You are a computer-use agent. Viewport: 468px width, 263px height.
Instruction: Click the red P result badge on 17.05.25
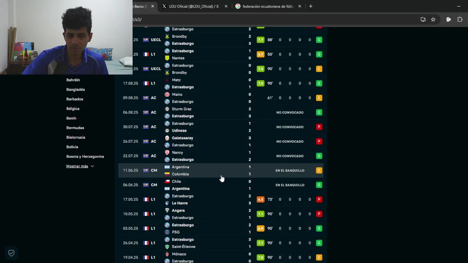pyautogui.click(x=319, y=199)
